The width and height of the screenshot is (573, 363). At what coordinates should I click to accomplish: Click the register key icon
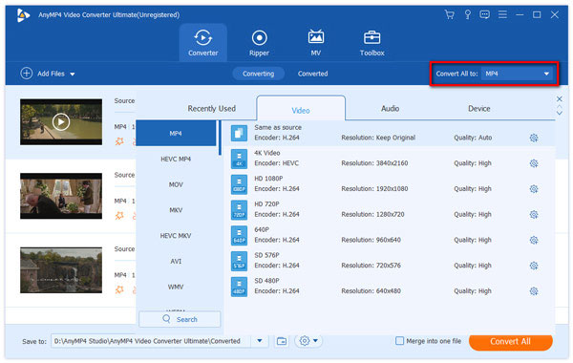[x=467, y=15]
